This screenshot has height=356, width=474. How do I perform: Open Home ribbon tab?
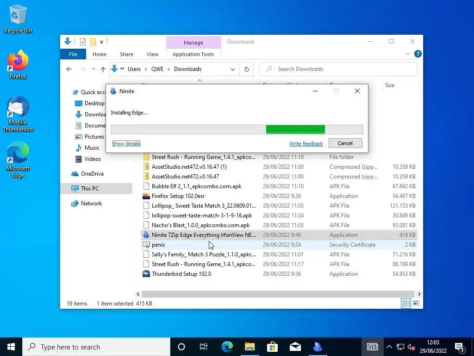click(x=100, y=54)
